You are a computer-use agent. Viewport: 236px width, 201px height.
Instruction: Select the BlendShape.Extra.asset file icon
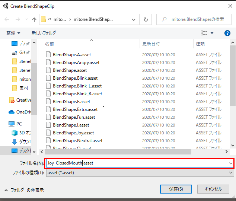48,109
